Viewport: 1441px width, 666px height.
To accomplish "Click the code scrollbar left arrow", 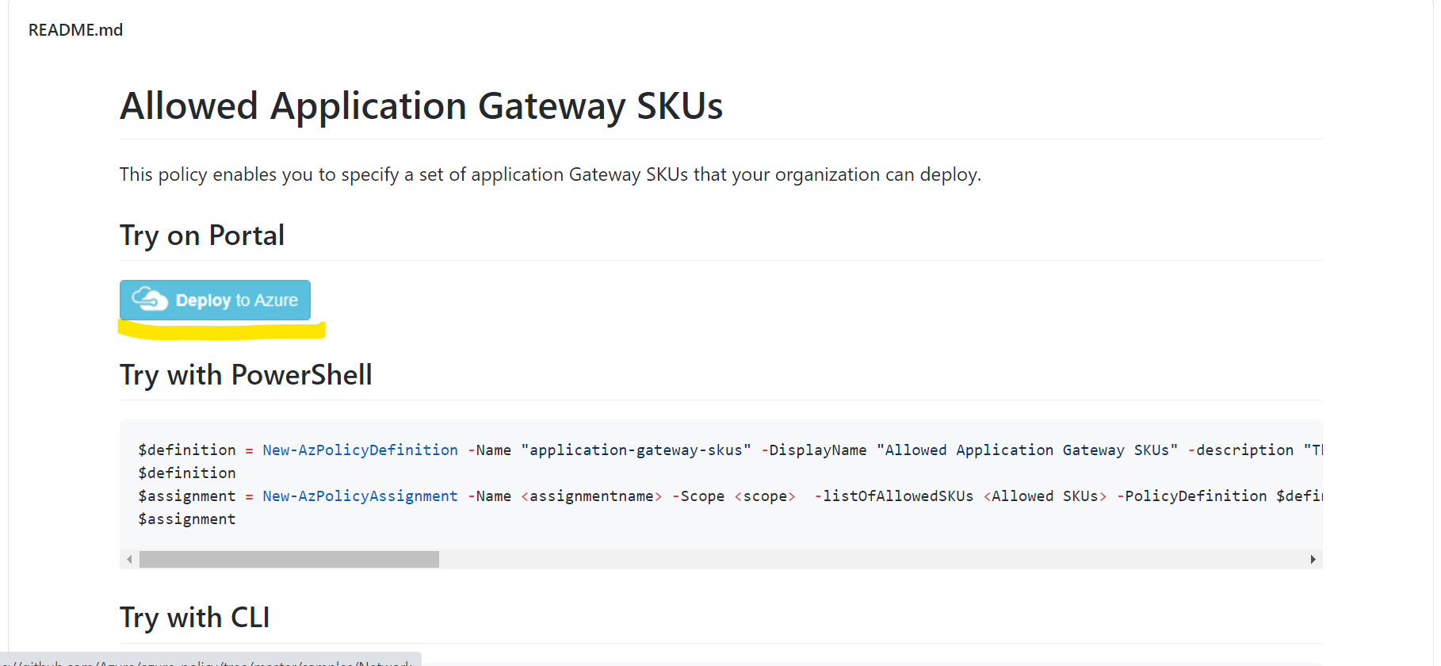I will pos(129,559).
